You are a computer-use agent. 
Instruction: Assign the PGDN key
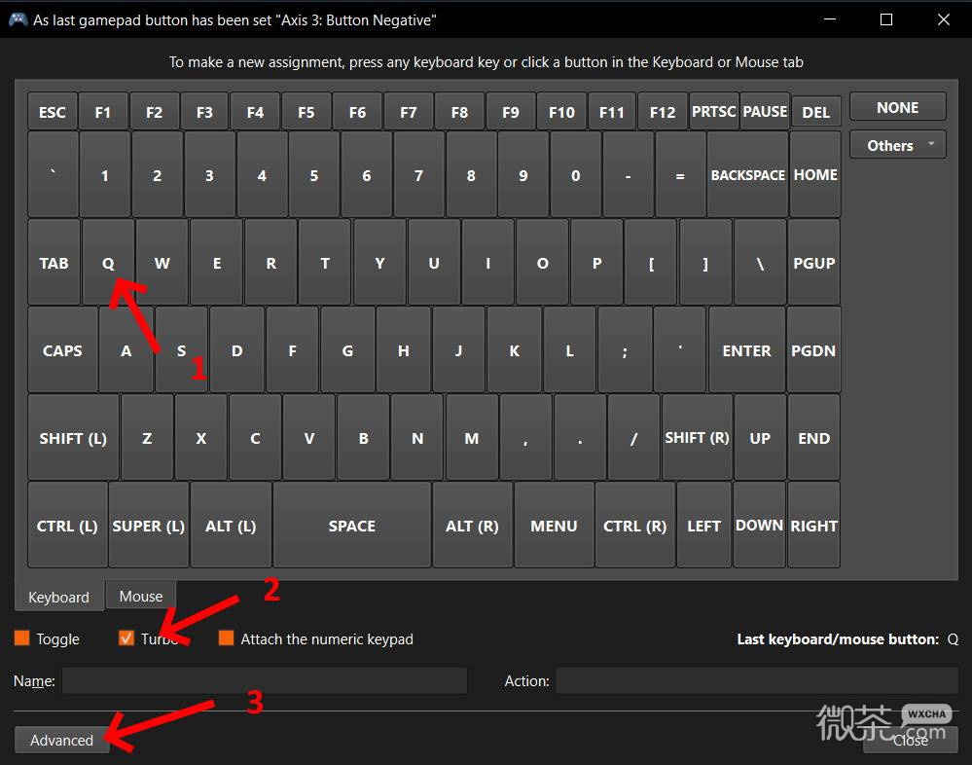814,350
